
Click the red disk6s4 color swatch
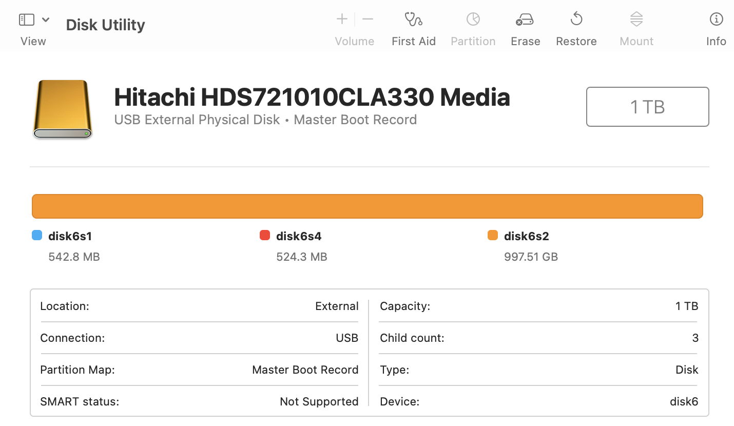point(265,236)
